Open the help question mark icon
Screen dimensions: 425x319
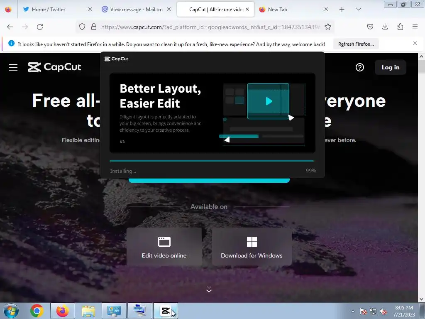click(x=360, y=67)
